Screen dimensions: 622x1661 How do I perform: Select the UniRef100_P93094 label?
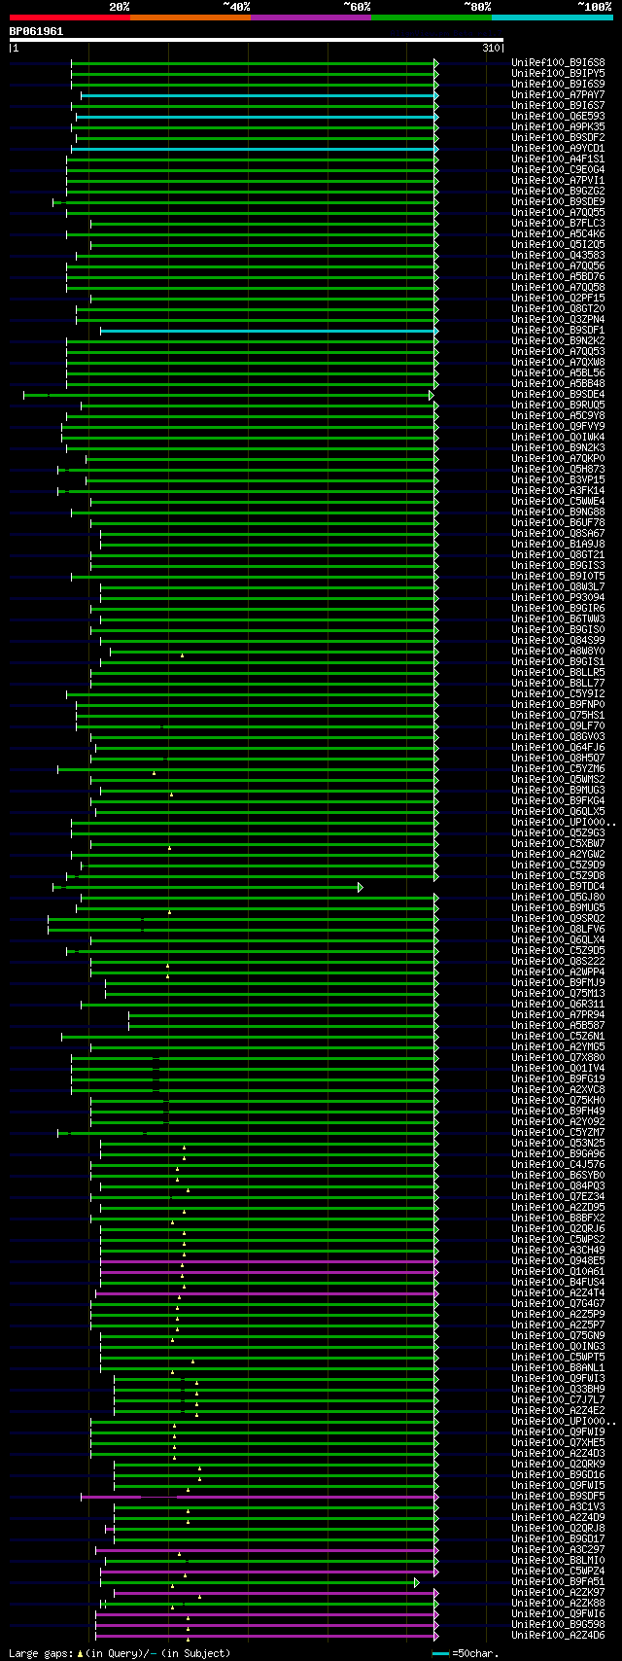pos(558,598)
